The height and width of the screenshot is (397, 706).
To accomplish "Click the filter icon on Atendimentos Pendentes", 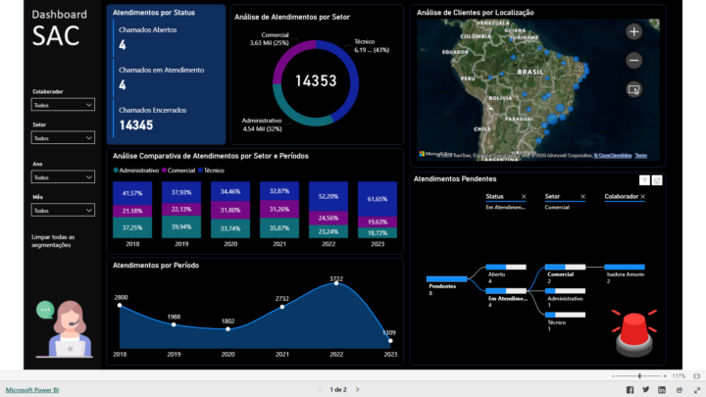I will pyautogui.click(x=644, y=179).
